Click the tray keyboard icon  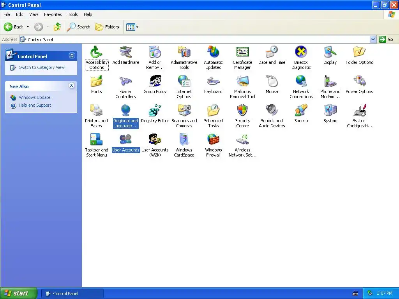coord(355,294)
